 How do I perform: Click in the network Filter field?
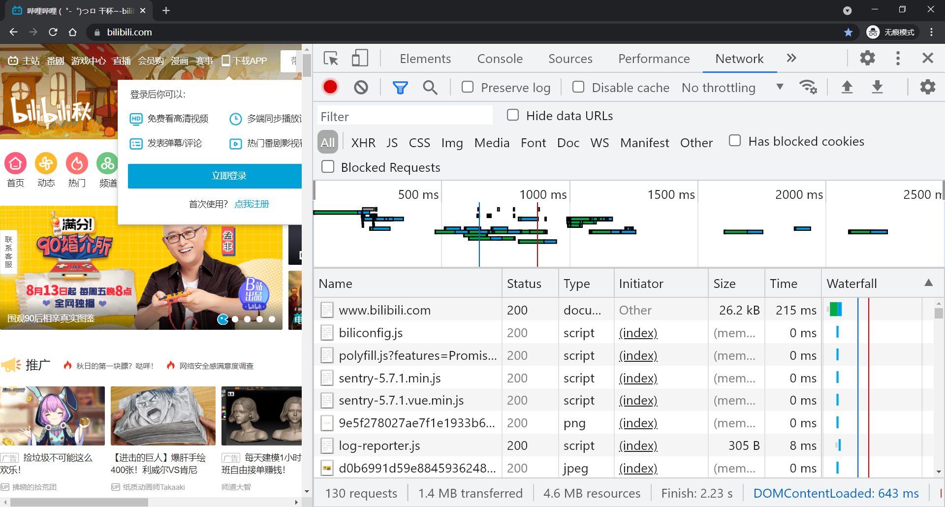(x=405, y=116)
